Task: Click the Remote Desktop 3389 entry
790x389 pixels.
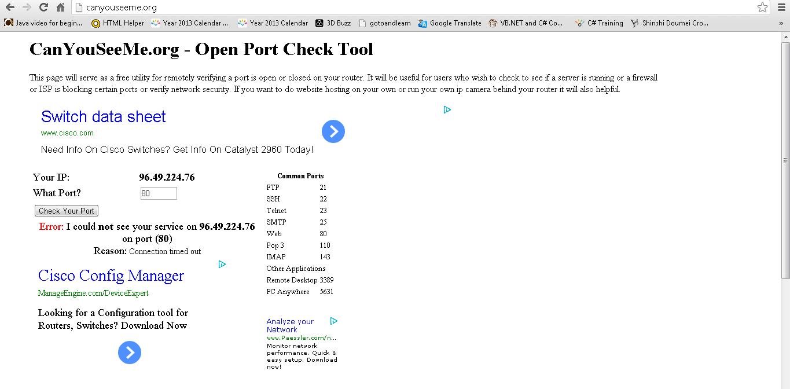Action: click(x=300, y=280)
